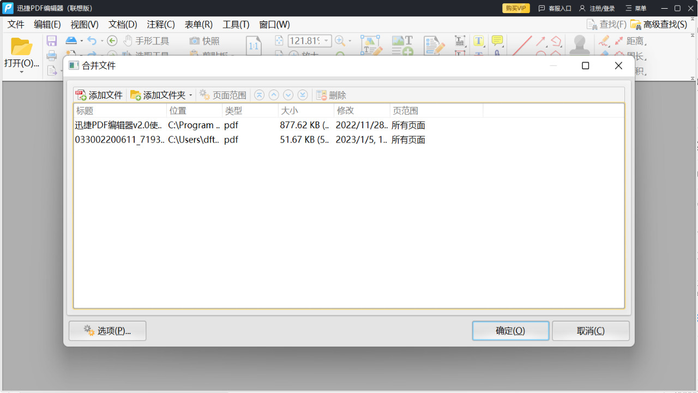Click the move-to-top arrow icon
This screenshot has height=393, width=698.
click(259, 94)
